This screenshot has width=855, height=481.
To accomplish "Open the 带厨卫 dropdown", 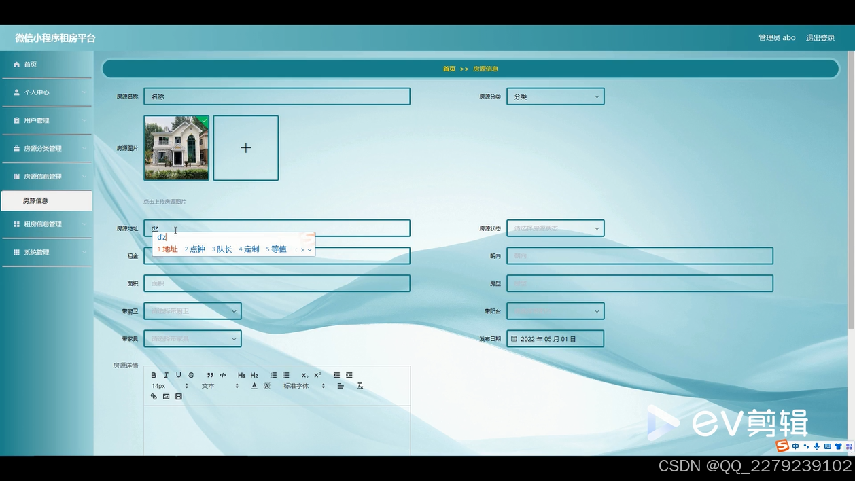I will click(x=192, y=311).
